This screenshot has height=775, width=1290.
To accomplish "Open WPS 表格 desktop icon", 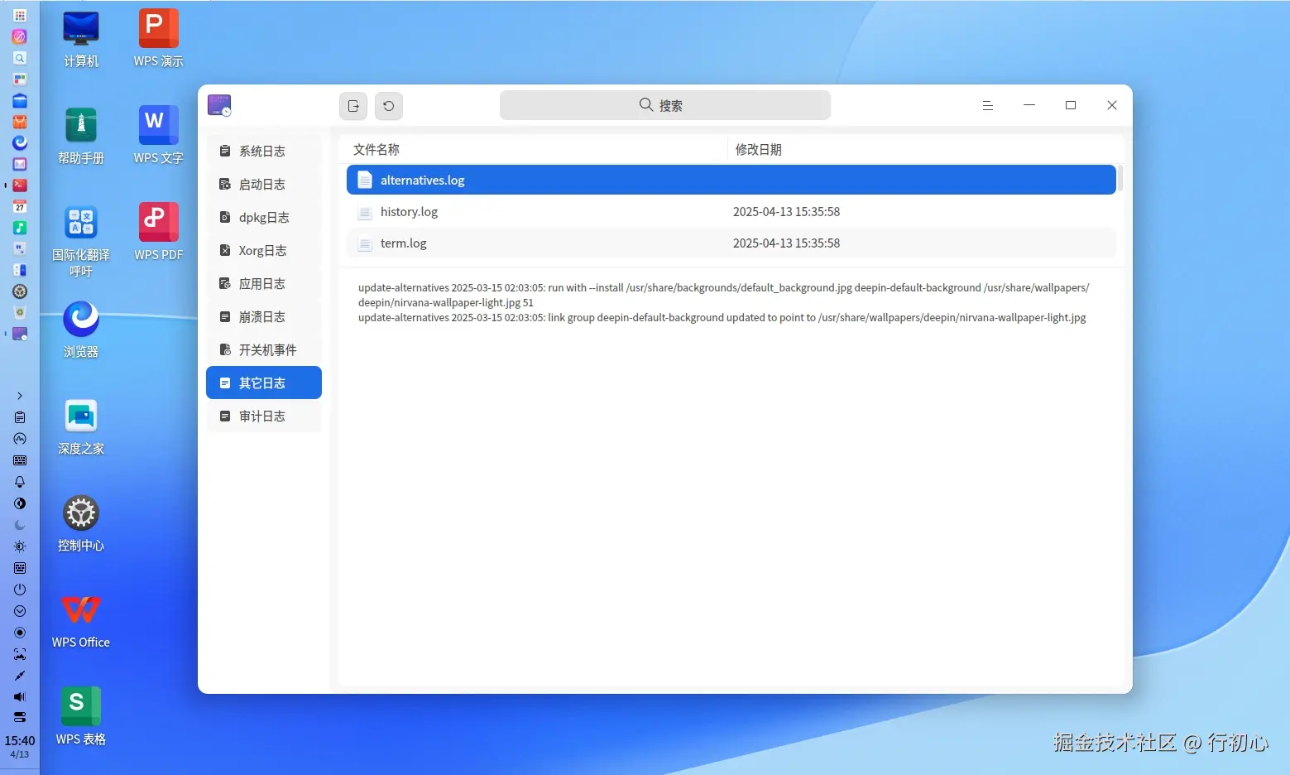I will (81, 717).
